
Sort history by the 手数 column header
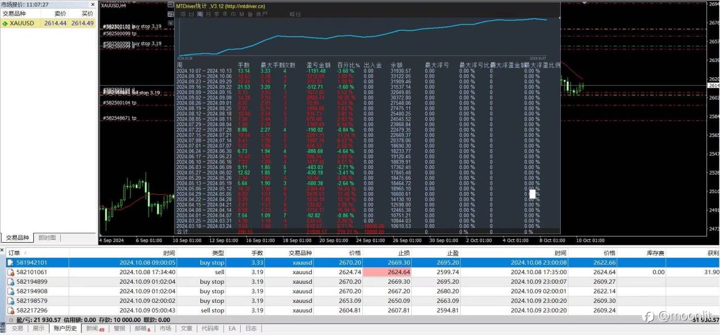[256, 253]
